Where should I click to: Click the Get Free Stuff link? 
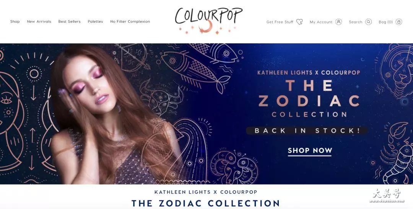tap(280, 22)
